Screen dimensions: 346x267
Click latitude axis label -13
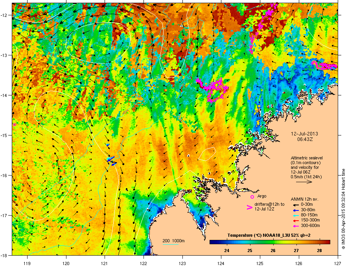tap(4, 55)
